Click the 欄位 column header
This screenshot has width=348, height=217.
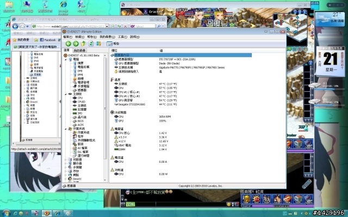coord(114,50)
